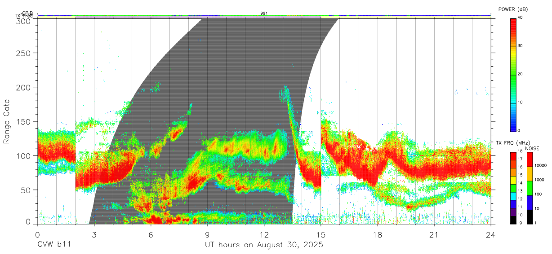Click the 1000 label on NOISE legend
Viewport: 552px width, 254px height.
pos(539,180)
